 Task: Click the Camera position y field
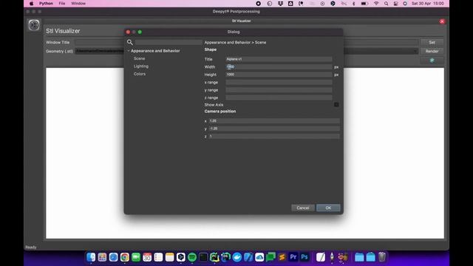click(274, 129)
